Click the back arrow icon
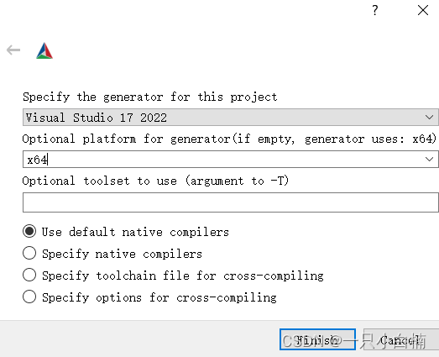439x357 pixels. pyautogui.click(x=13, y=50)
